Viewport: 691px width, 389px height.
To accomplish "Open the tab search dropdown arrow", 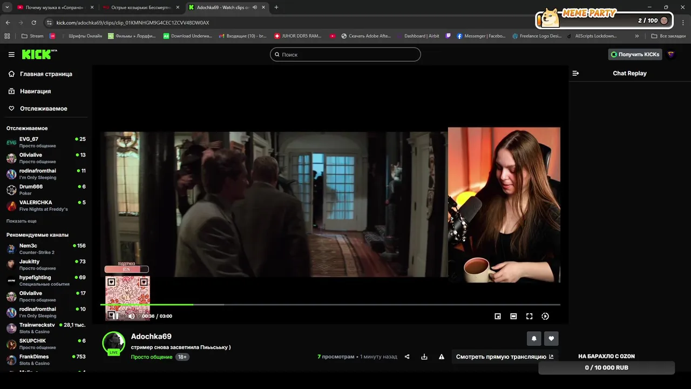I will [7, 8].
